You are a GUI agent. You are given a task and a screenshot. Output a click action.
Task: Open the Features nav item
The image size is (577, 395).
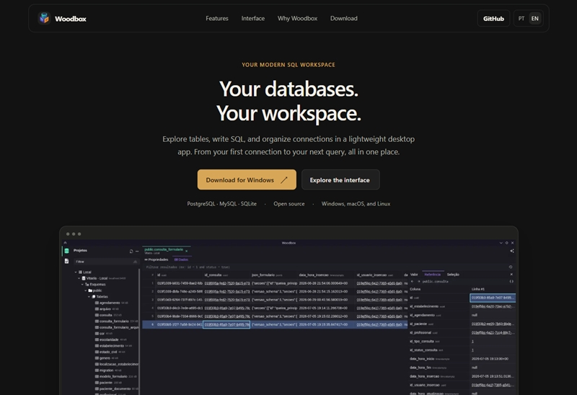[217, 19]
